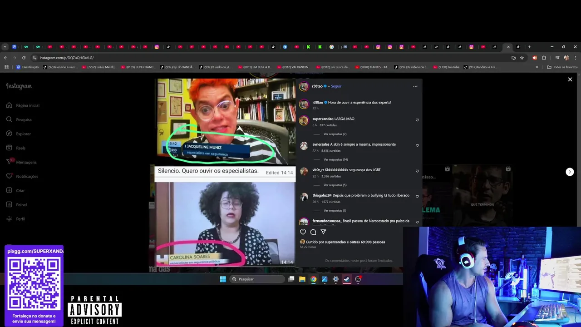Open r38tao profile from post header
Viewport: 581px width, 327px height.
(x=317, y=86)
